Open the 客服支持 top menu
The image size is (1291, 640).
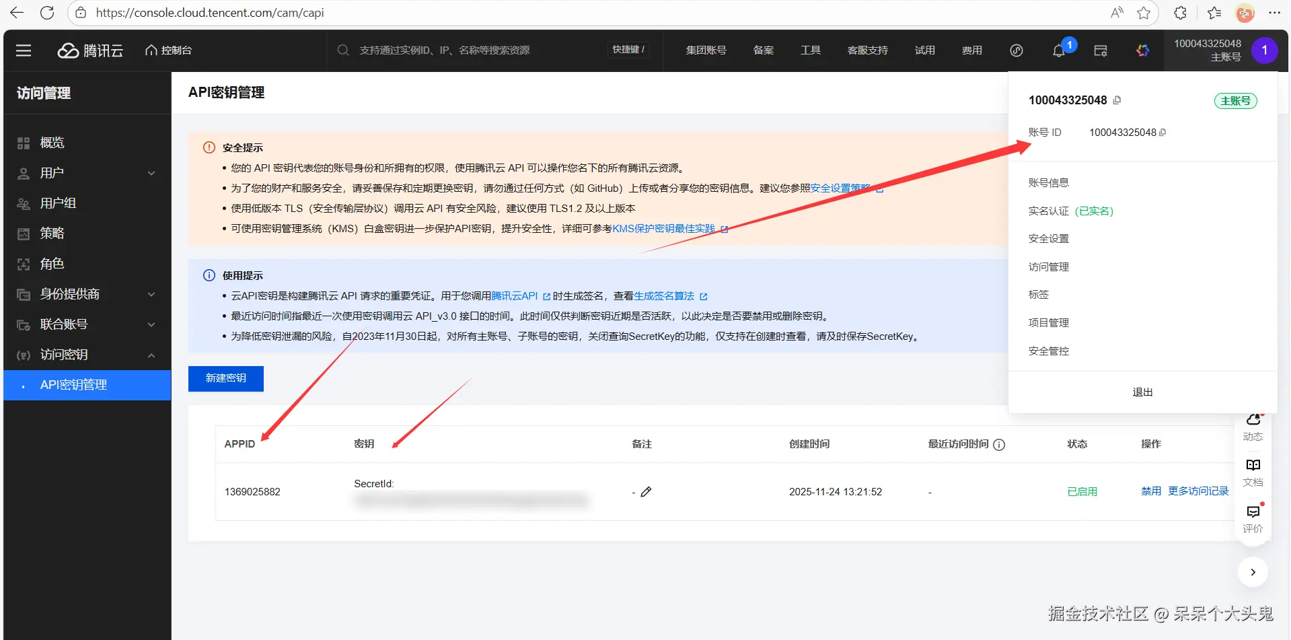868,50
